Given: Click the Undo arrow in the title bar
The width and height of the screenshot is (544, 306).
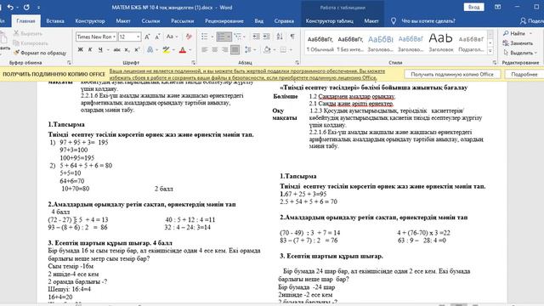Looking at the screenshot, I should 10,7.
